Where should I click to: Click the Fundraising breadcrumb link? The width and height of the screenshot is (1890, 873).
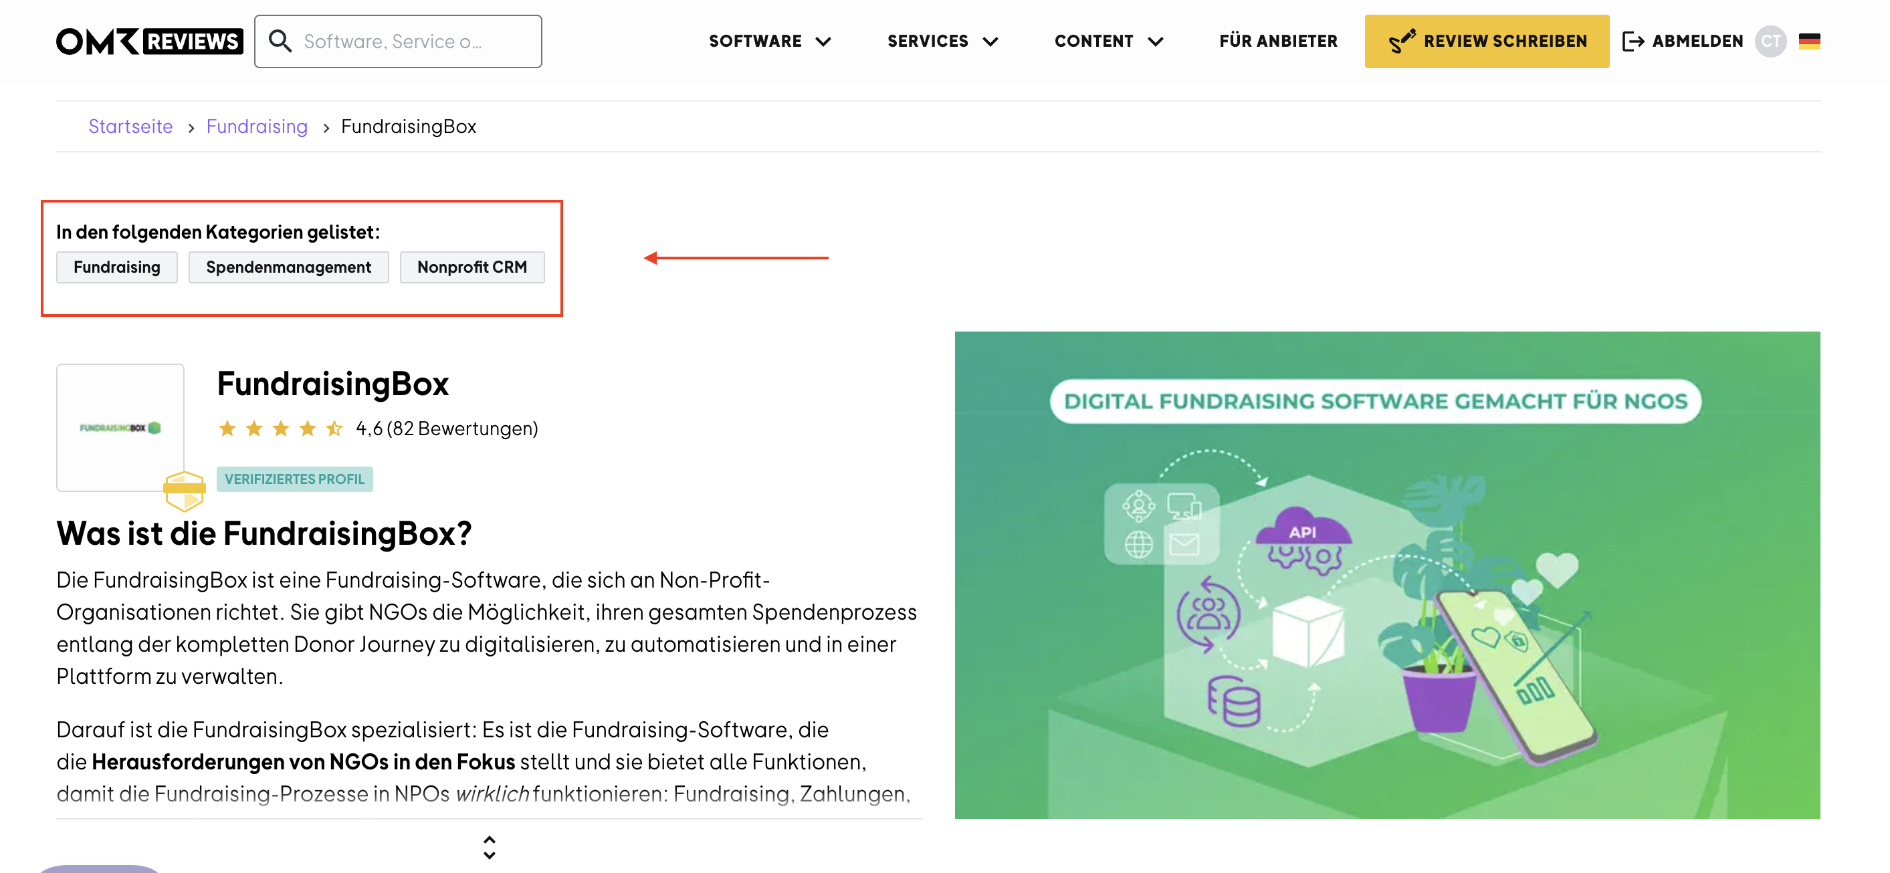[257, 126]
